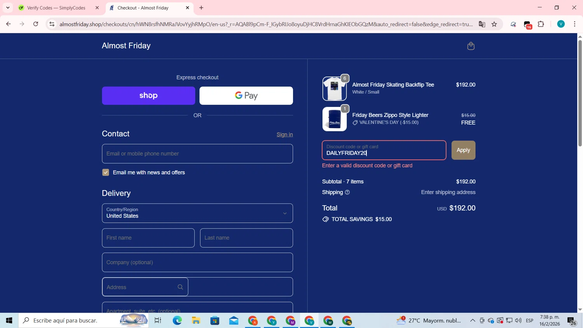Click the browser address bar URL

266,24
